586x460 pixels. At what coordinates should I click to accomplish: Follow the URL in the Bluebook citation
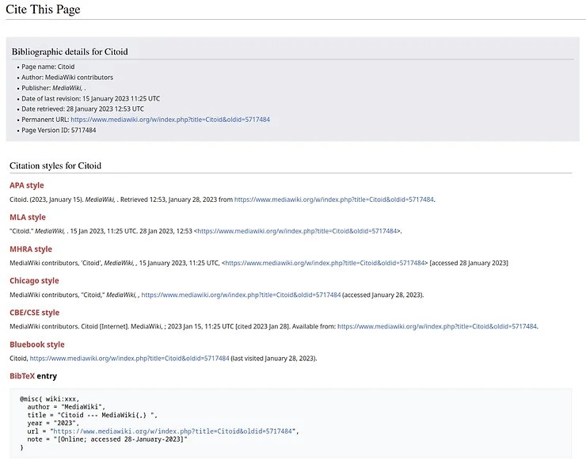click(129, 359)
